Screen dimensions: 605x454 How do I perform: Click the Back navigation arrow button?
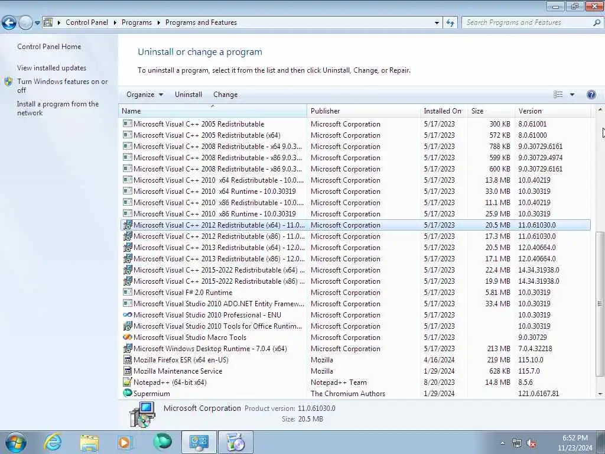(9, 23)
